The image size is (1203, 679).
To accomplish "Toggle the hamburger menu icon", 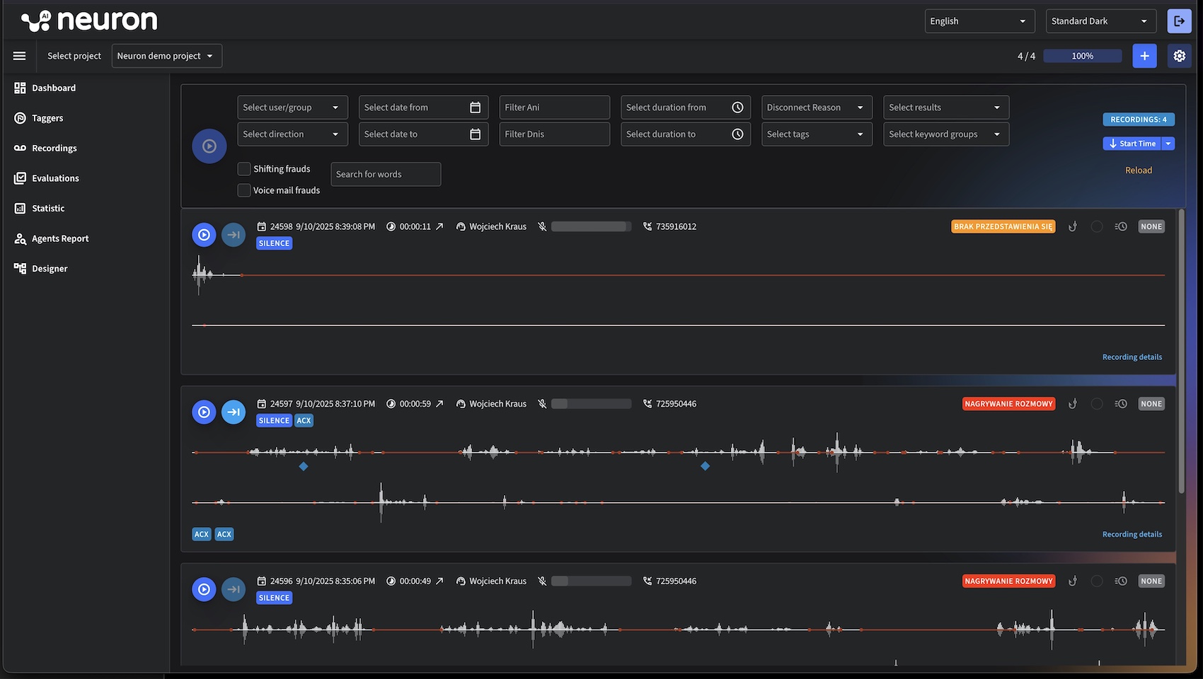I will (x=20, y=56).
